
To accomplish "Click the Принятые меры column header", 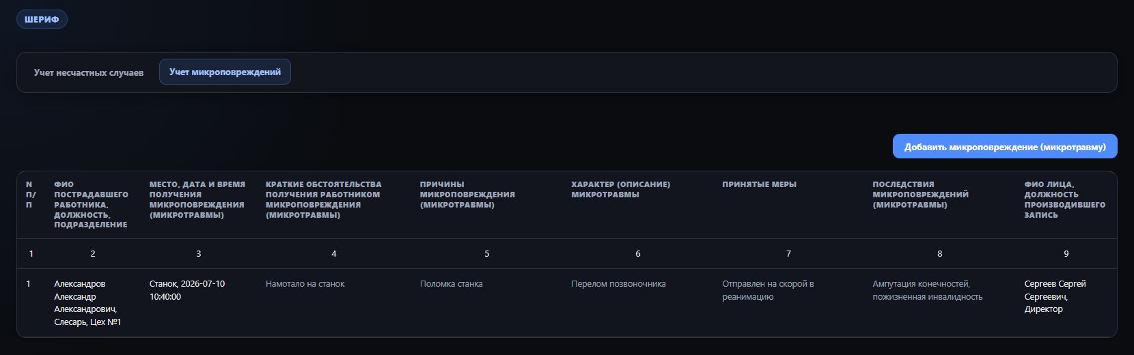I will [x=759, y=184].
